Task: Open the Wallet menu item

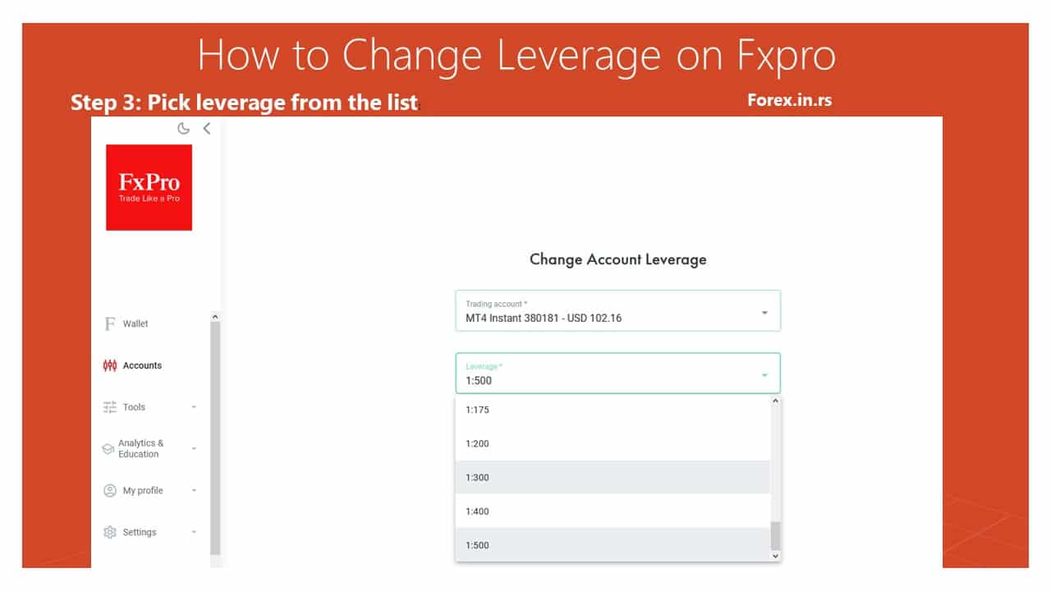Action: 135,323
